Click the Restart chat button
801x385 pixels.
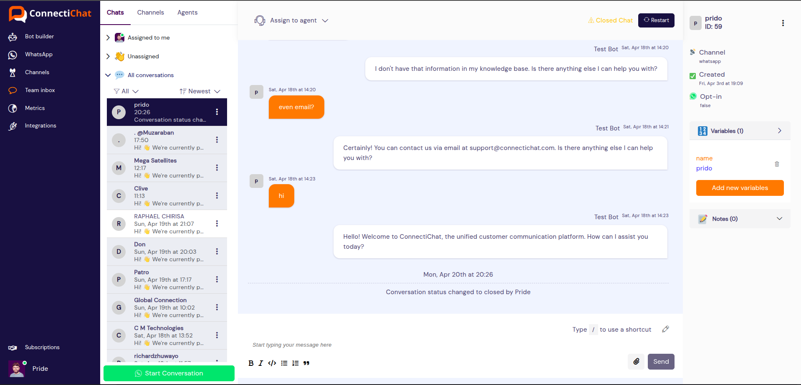pyautogui.click(x=656, y=20)
